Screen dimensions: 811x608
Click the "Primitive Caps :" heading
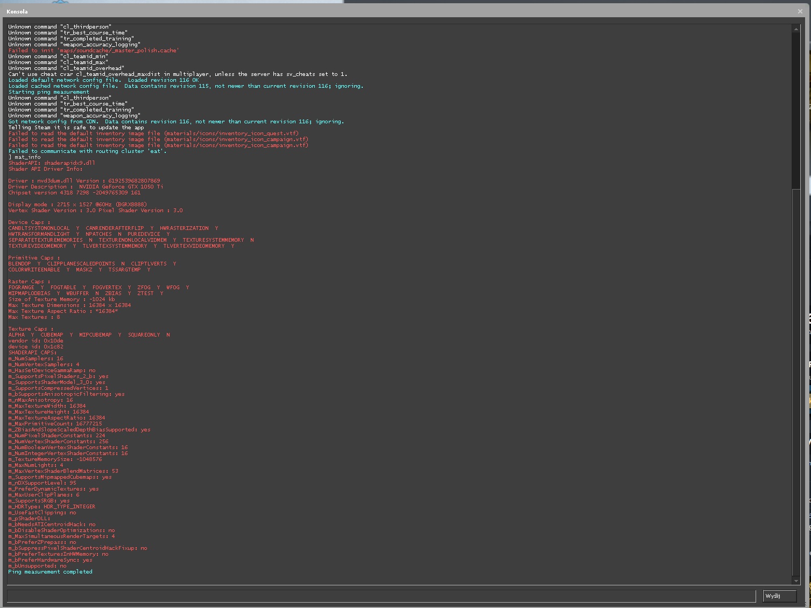[x=34, y=258]
